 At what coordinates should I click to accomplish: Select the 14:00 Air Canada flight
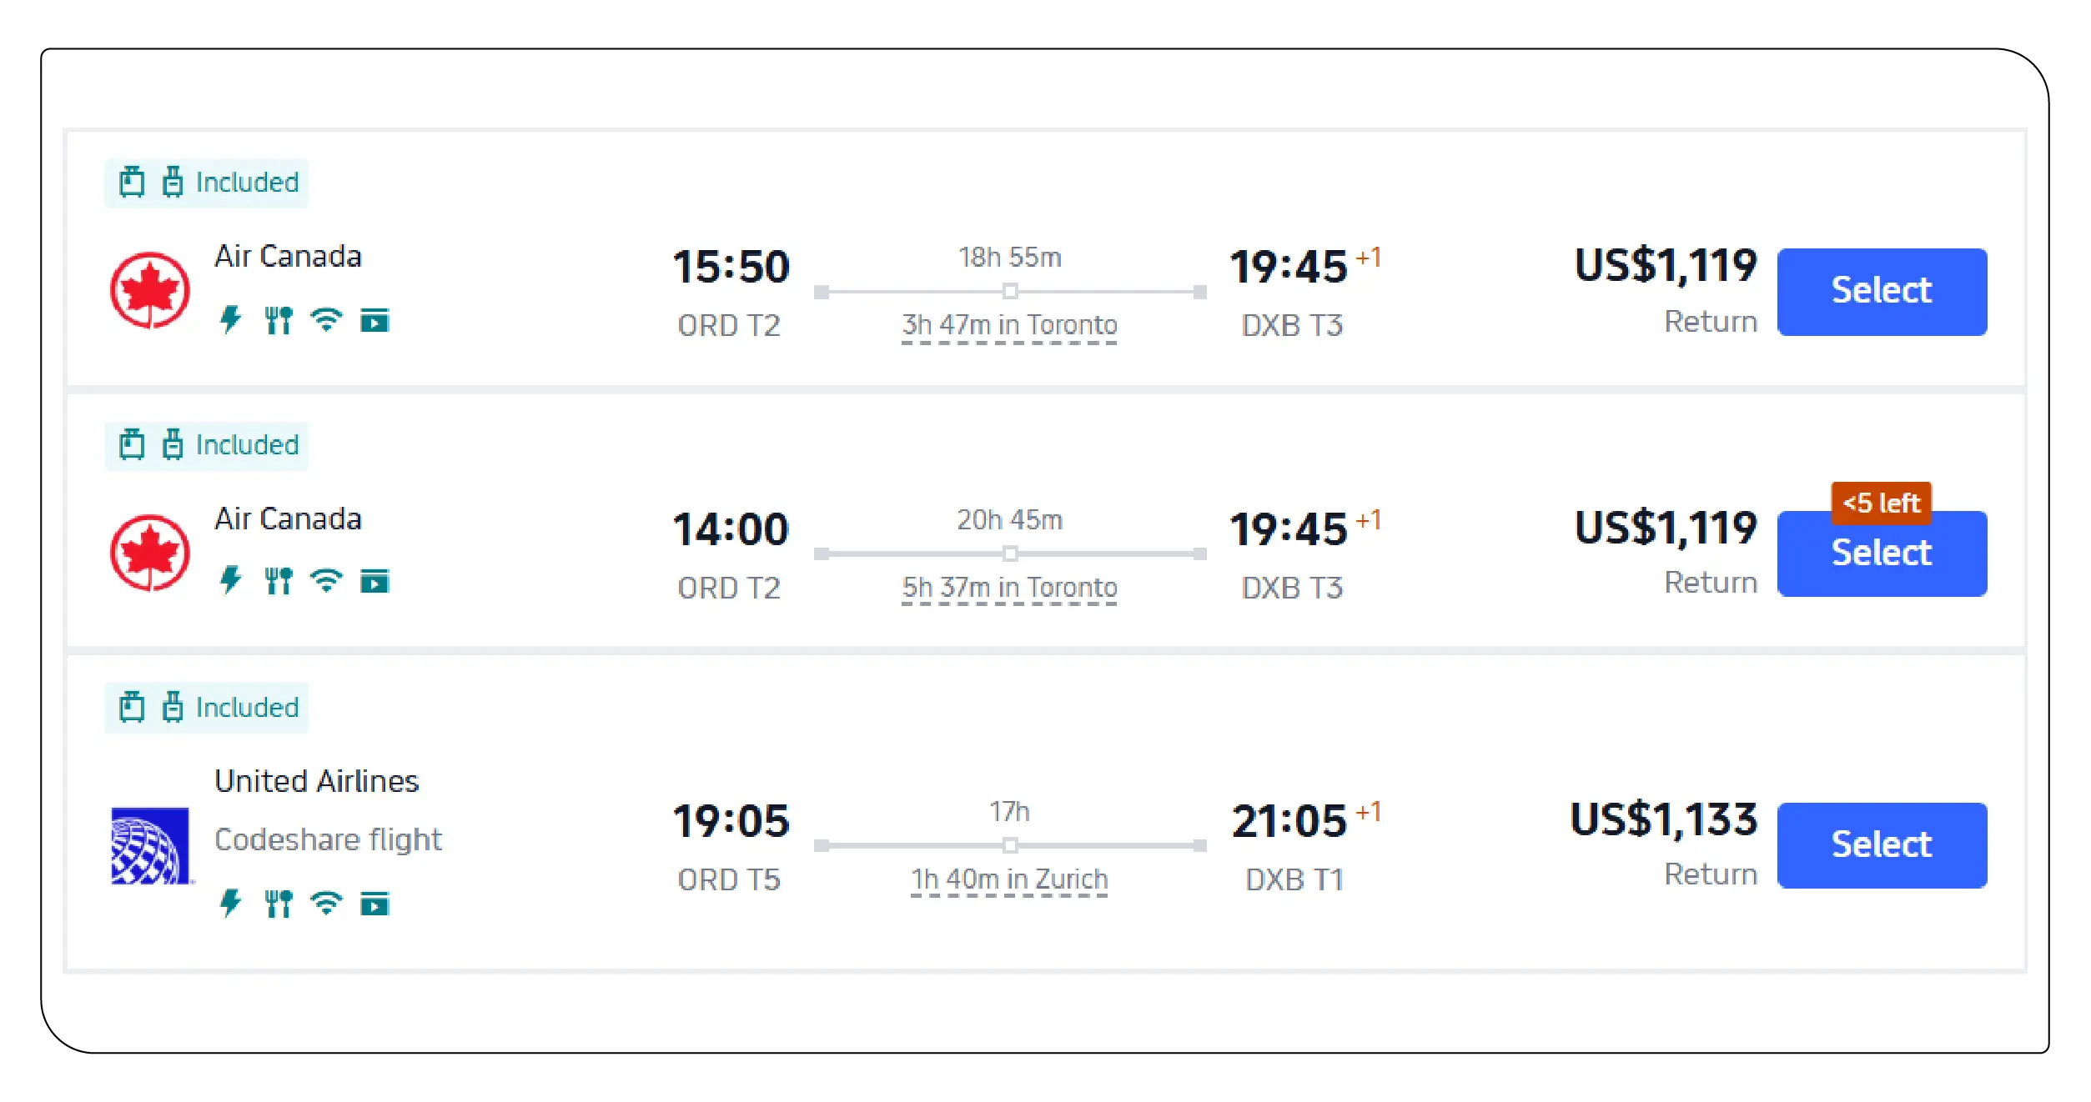point(1881,555)
